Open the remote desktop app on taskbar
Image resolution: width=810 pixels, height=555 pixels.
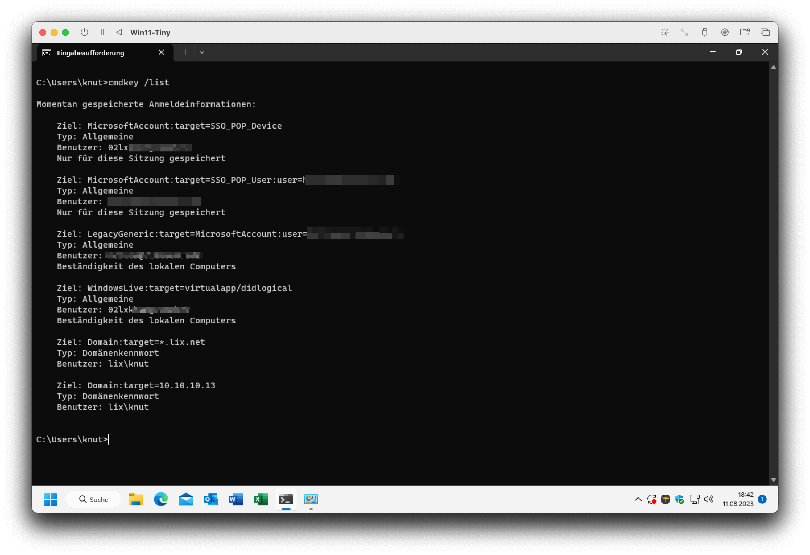(x=311, y=499)
